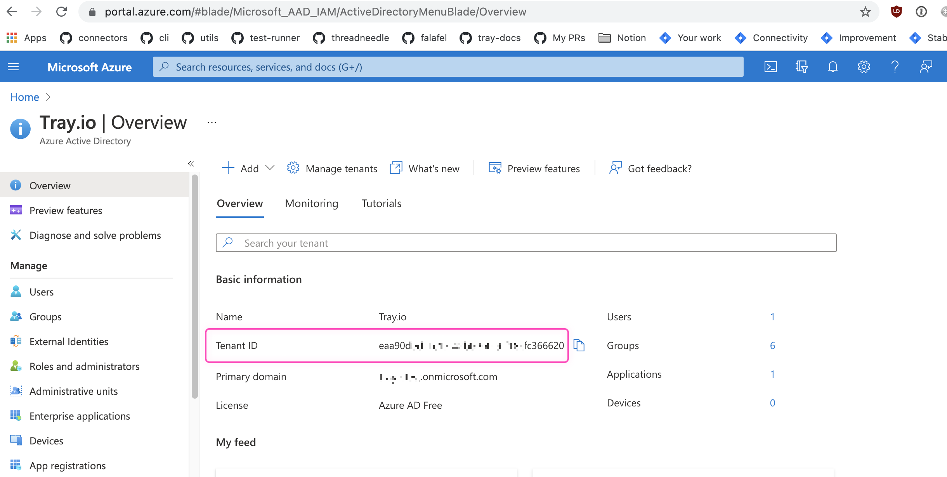Open the ellipsis menu next to Tray.io Overview
This screenshot has height=477, width=947.
click(212, 122)
